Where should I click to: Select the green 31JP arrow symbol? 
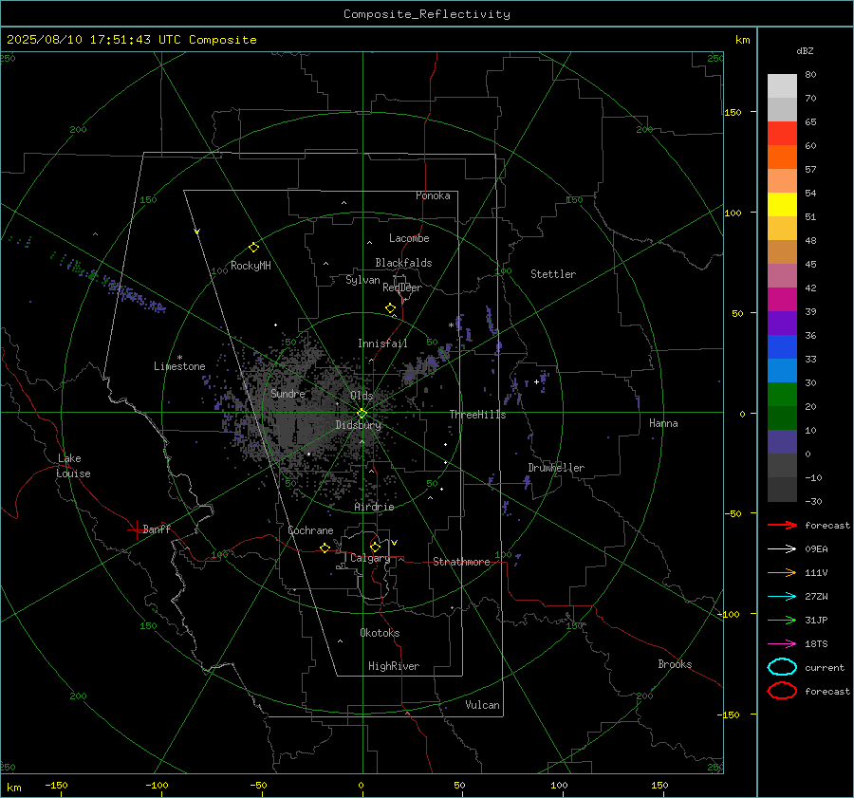(782, 620)
